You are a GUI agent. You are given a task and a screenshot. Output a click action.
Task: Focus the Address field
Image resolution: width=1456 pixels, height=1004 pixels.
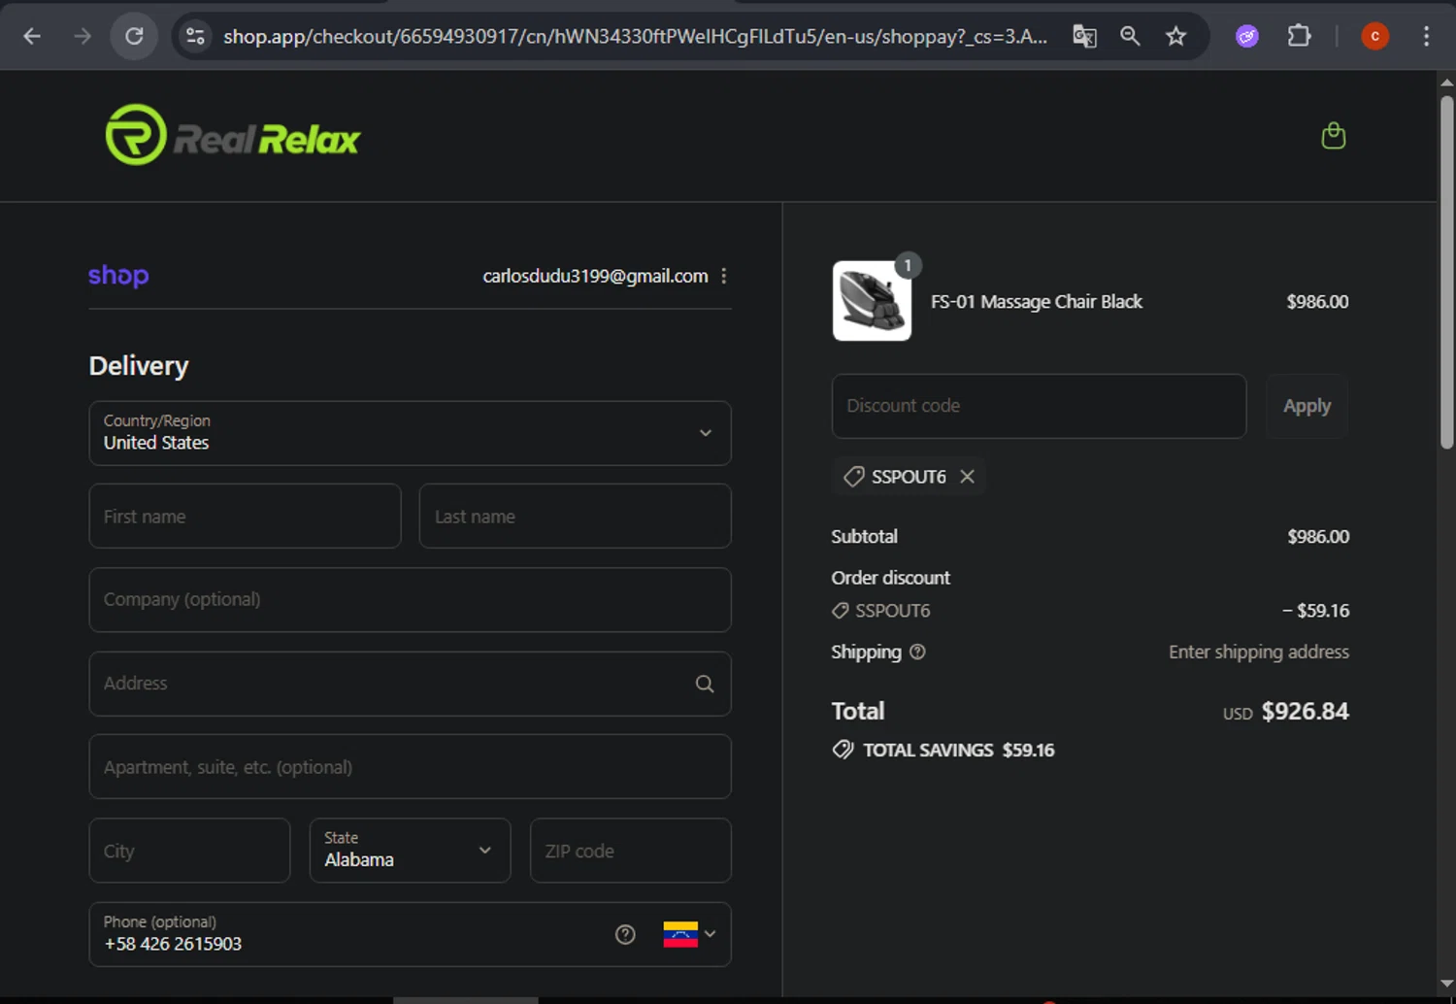pos(410,684)
